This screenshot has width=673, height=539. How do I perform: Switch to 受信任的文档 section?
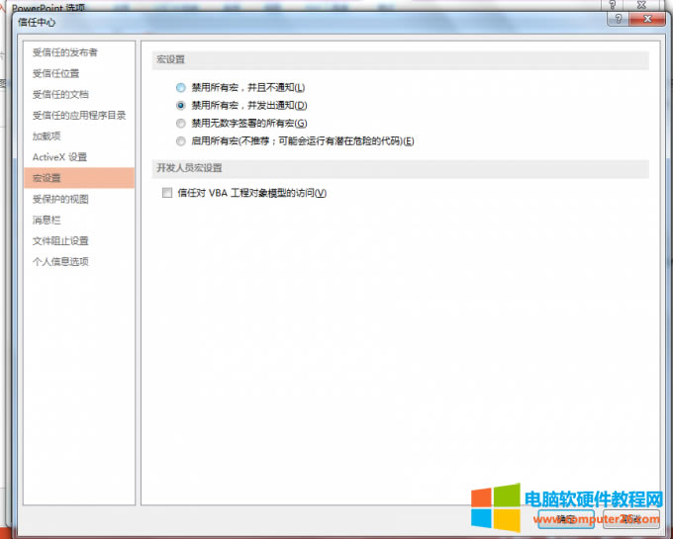(79, 94)
